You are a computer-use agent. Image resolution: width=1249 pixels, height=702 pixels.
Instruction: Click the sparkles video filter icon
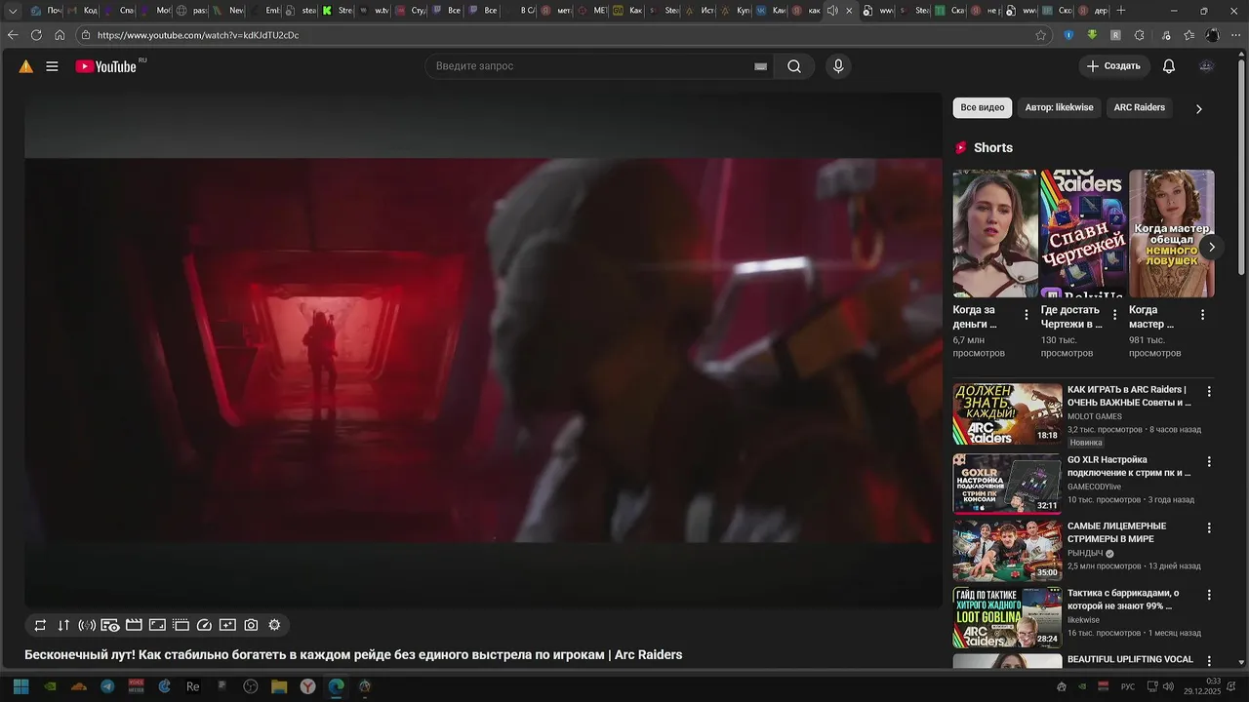pyautogui.click(x=227, y=625)
